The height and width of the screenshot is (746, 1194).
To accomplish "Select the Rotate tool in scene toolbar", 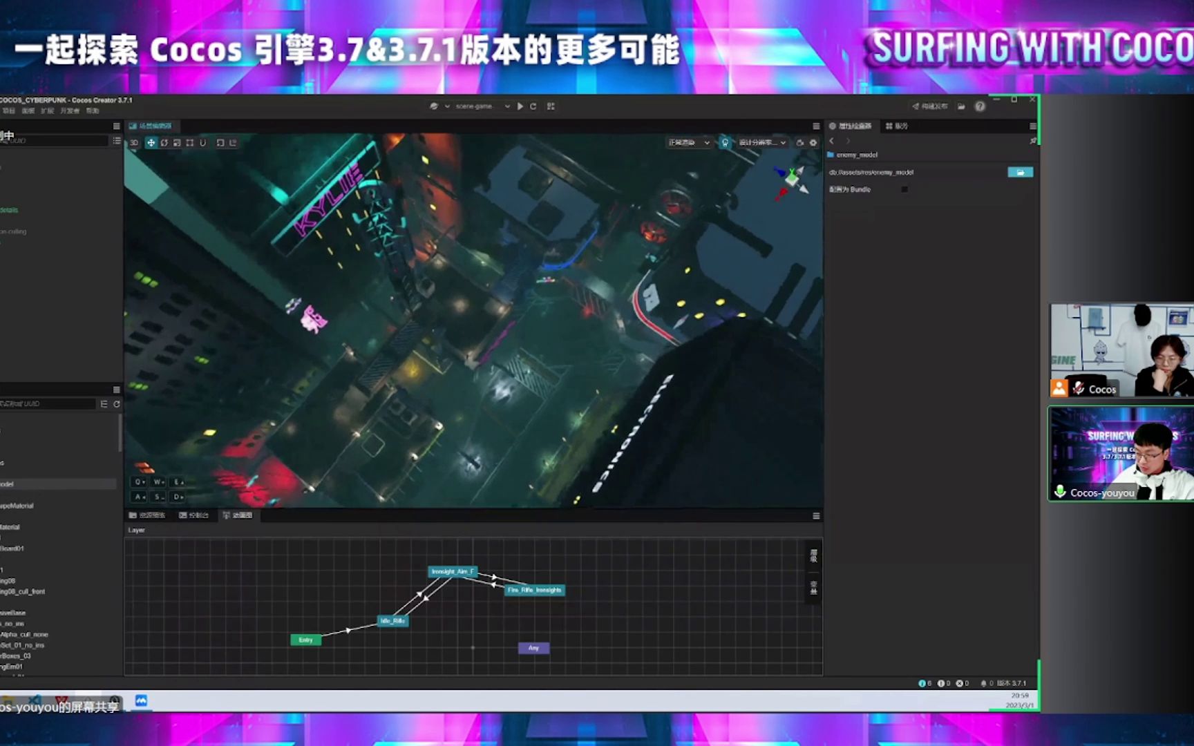I will point(164,143).
